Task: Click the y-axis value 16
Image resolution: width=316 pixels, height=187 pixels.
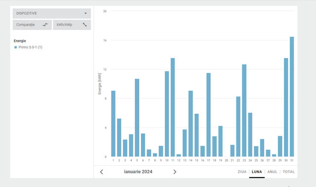Action: (x=105, y=40)
